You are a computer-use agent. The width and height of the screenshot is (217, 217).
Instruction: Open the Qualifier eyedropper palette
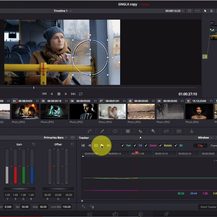tap(102, 131)
